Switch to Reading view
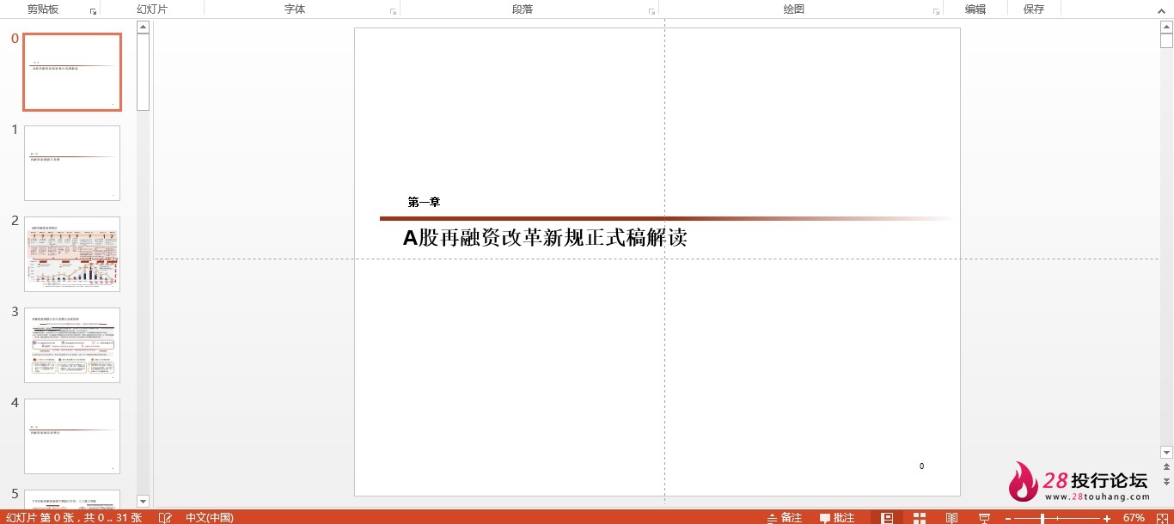This screenshot has width=1174, height=524. click(951, 518)
